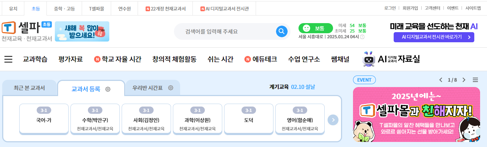Viewport: 487px width, 147px height.
Task: Select the 유치 level tab
Action: [13, 8]
